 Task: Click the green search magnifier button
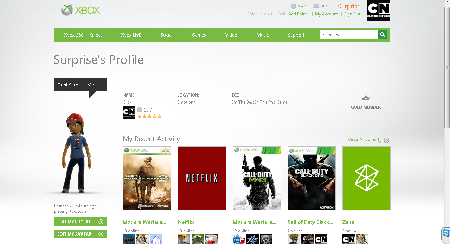click(x=382, y=34)
